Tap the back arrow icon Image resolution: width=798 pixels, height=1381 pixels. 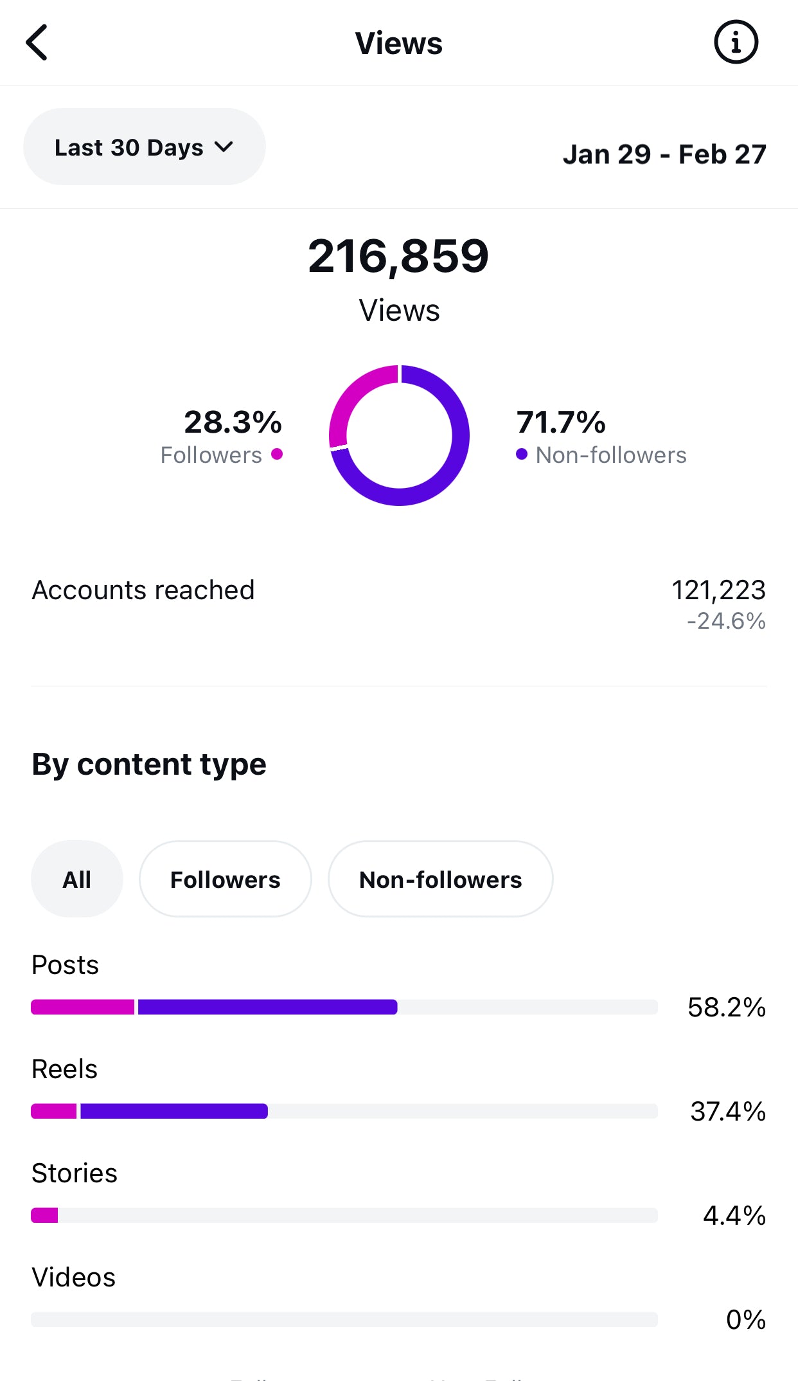click(x=37, y=42)
